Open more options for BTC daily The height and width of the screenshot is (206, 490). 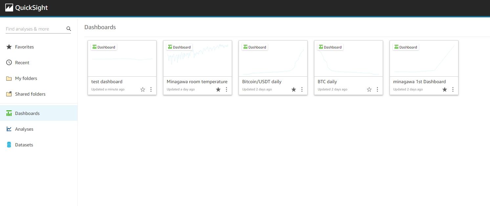point(377,89)
